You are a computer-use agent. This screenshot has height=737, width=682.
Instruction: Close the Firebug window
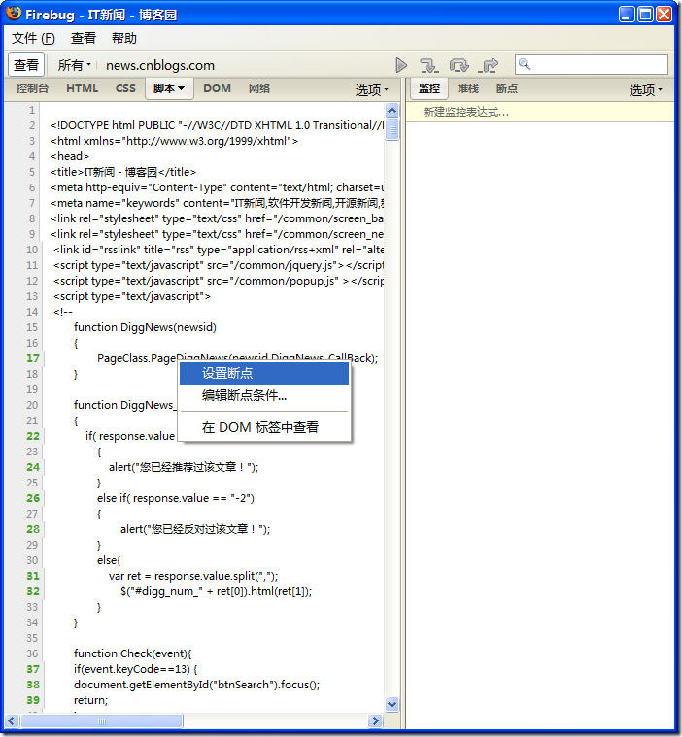[x=665, y=15]
